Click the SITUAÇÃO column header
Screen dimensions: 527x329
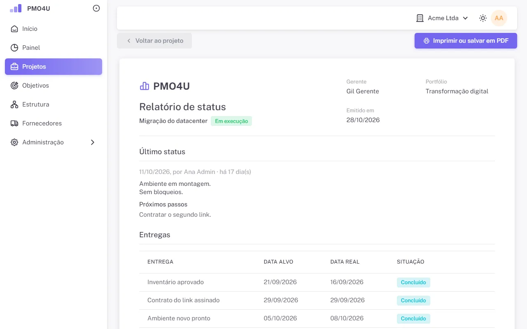coord(410,262)
